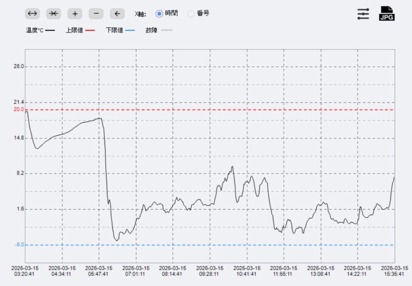Viewport: 412px width, 286px height.
Task: Click the red dashed upper limit line
Action: coord(209,110)
